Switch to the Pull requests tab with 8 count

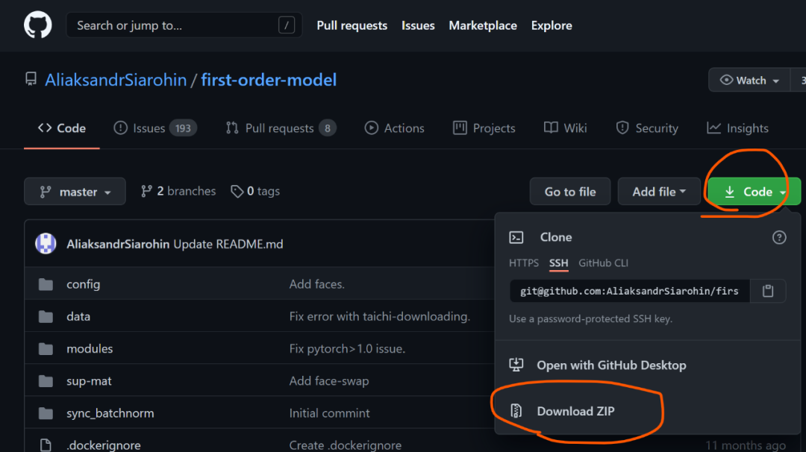pos(281,128)
